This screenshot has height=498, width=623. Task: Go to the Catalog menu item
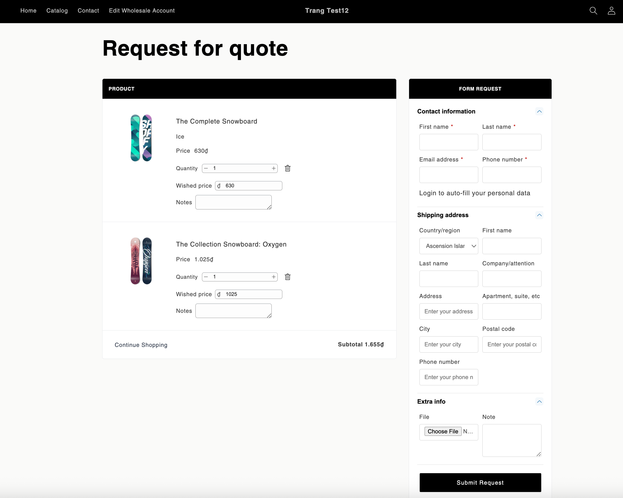click(x=57, y=11)
